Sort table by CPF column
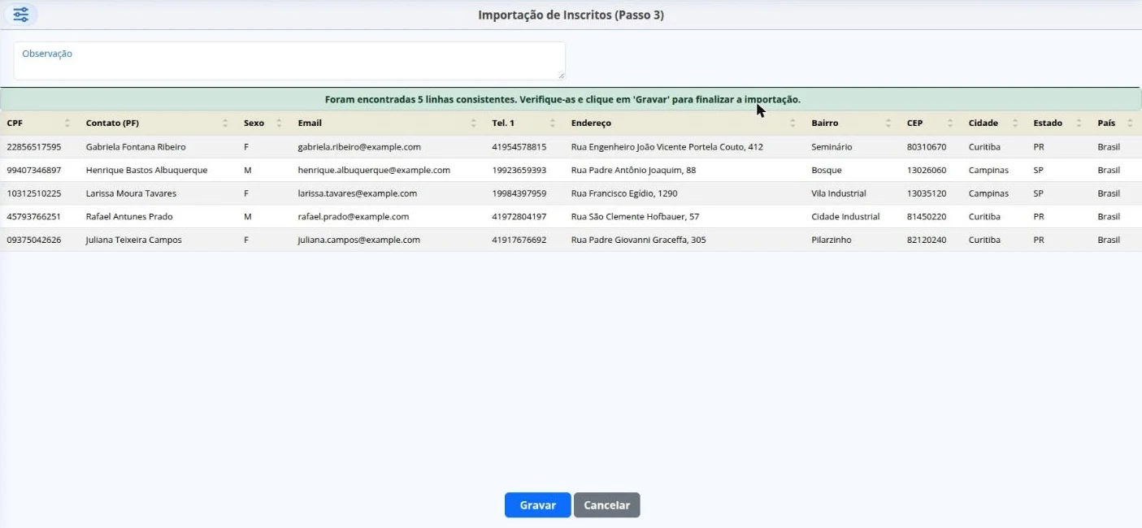The height and width of the screenshot is (528, 1142). click(67, 123)
